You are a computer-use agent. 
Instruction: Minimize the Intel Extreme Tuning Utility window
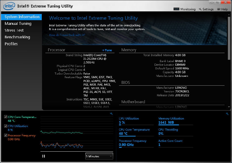click(212, 2)
